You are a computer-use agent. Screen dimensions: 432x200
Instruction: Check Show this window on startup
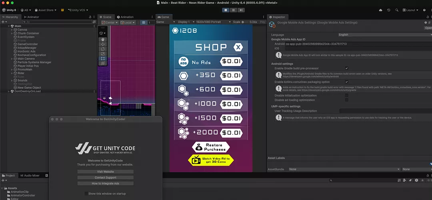coord(87,194)
